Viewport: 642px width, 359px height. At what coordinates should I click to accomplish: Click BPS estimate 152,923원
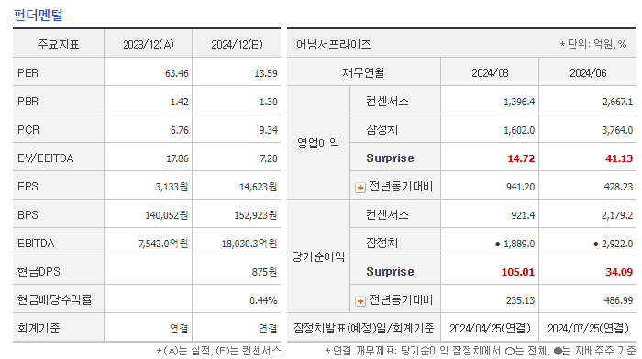click(x=256, y=215)
